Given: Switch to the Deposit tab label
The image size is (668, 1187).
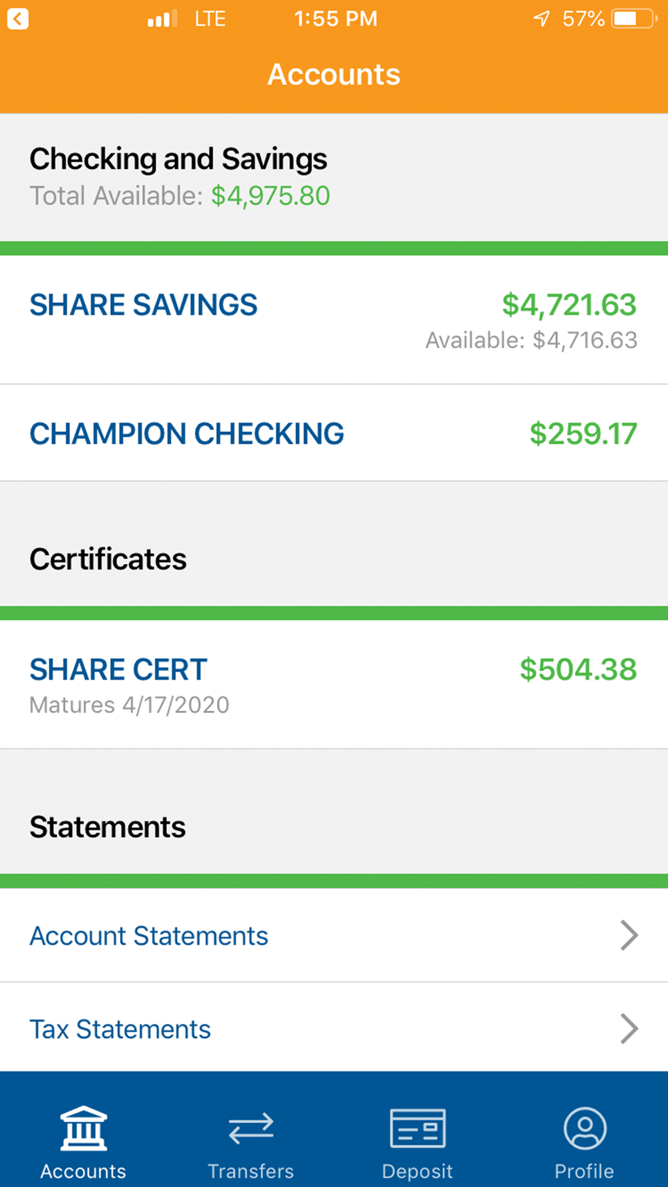Looking at the screenshot, I should point(417,1171).
